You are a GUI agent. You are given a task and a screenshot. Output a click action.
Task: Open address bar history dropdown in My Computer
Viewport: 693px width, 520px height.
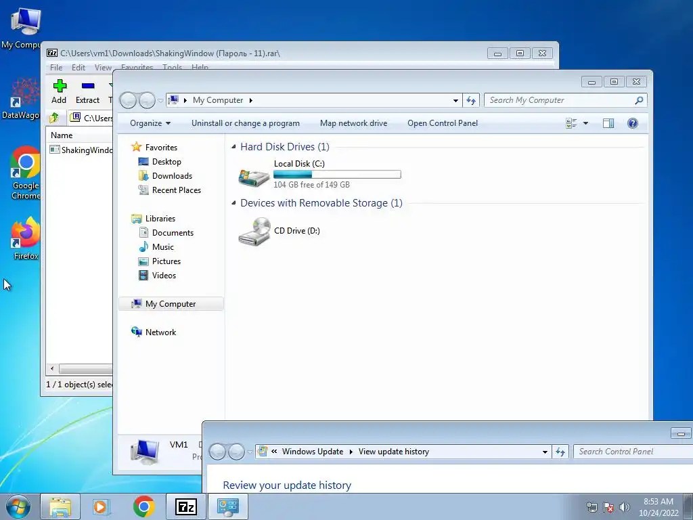(x=455, y=100)
